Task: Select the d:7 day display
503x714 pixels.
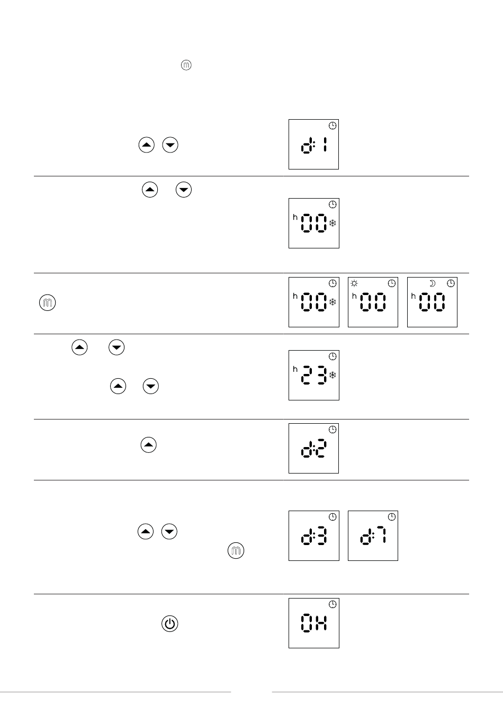Action: tap(373, 535)
